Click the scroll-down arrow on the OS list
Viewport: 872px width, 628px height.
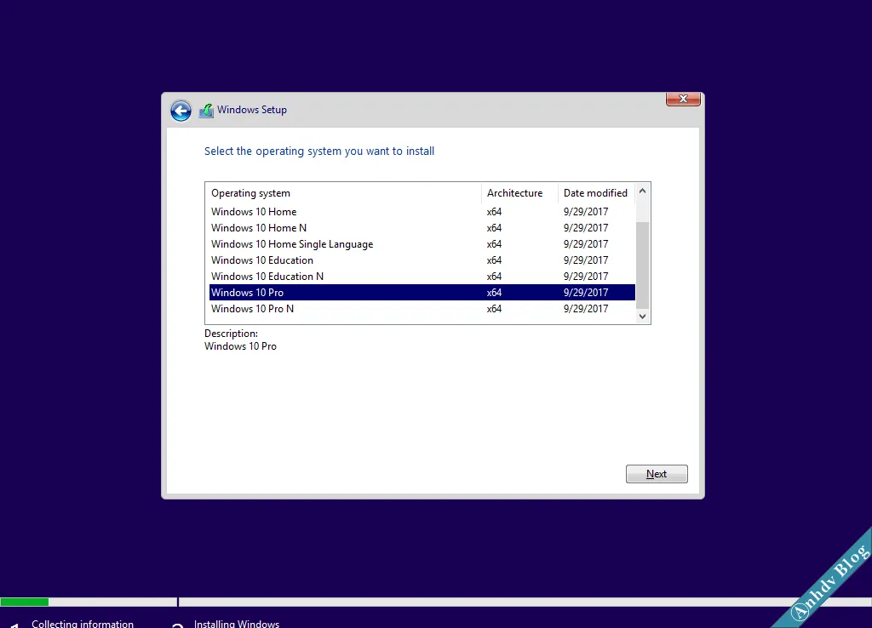tap(643, 316)
